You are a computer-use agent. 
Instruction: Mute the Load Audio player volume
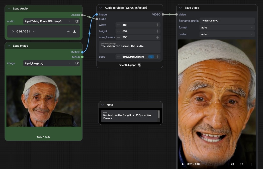click(68, 31)
